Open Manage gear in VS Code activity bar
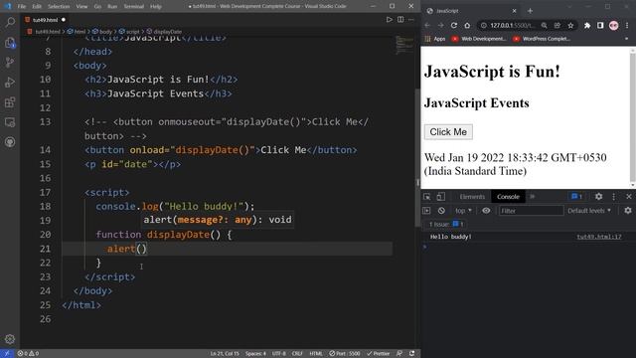The image size is (636, 358). tap(10, 338)
